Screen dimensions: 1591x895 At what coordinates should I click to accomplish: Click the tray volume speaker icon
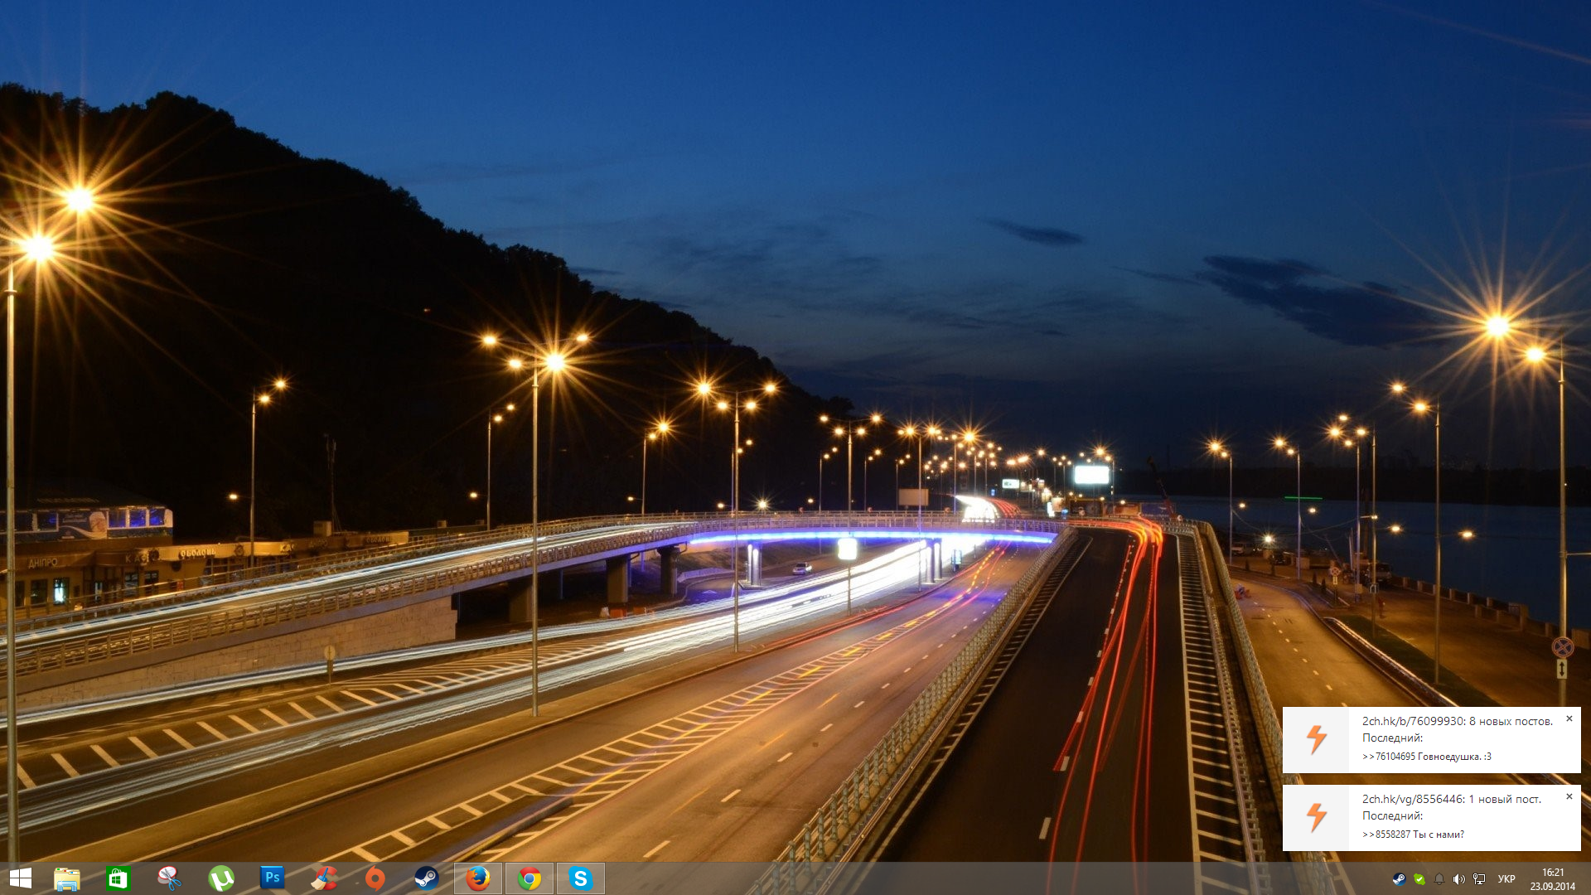(x=1458, y=879)
